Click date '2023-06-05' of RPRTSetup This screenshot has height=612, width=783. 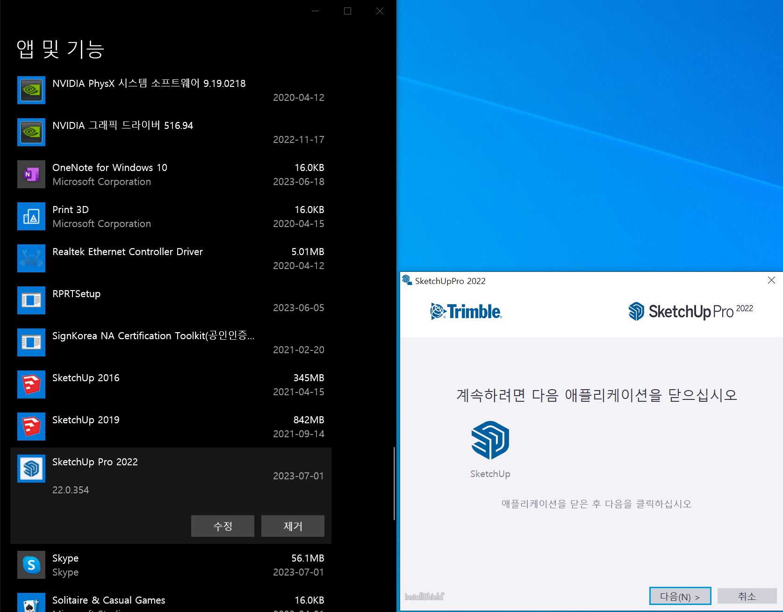(x=298, y=307)
